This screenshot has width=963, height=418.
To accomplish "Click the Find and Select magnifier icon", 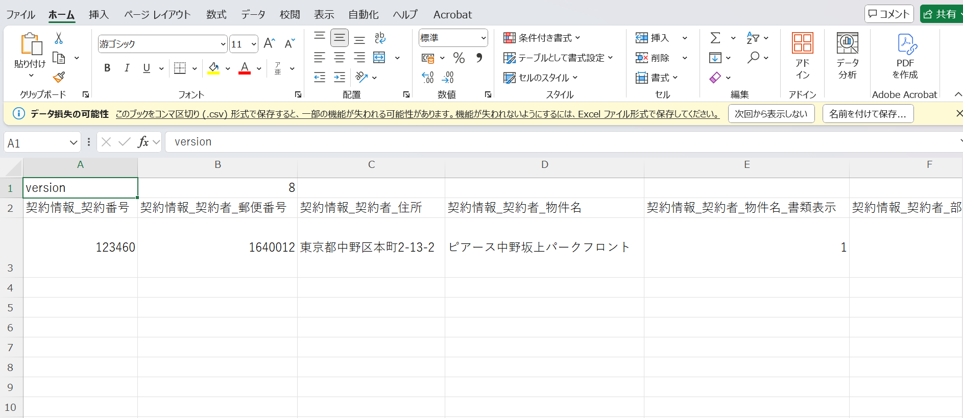I will (753, 58).
